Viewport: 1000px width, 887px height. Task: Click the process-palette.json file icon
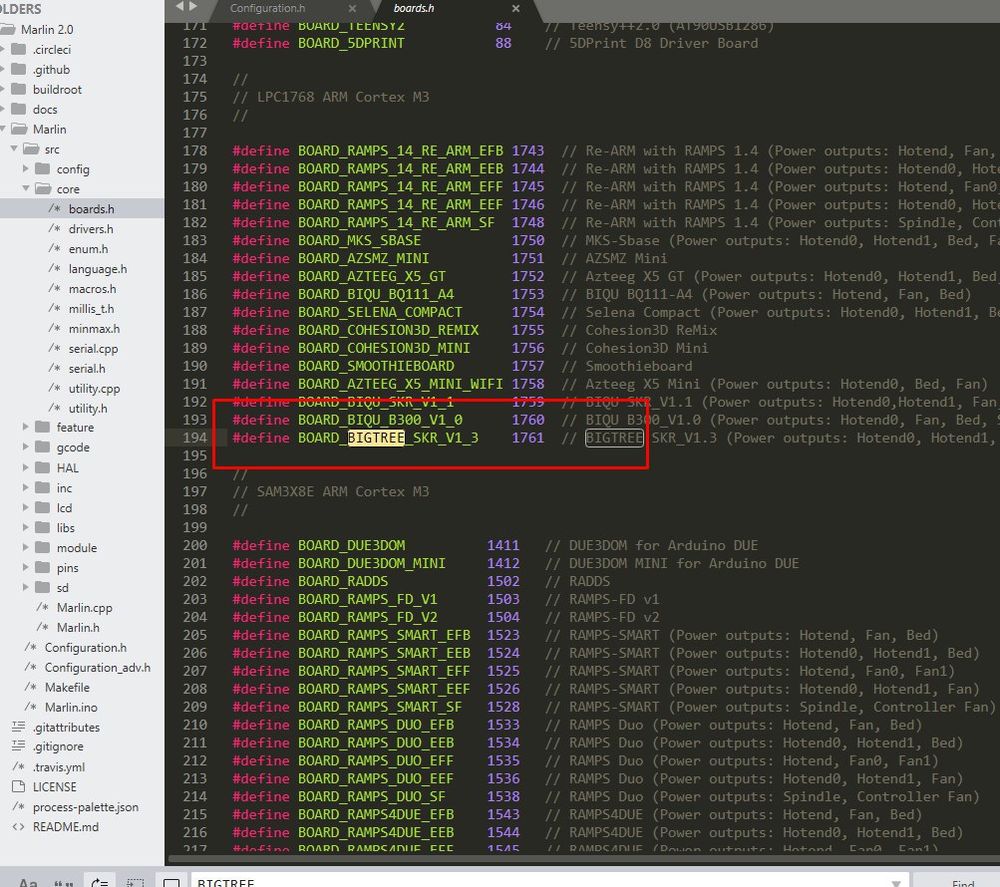click(x=19, y=806)
